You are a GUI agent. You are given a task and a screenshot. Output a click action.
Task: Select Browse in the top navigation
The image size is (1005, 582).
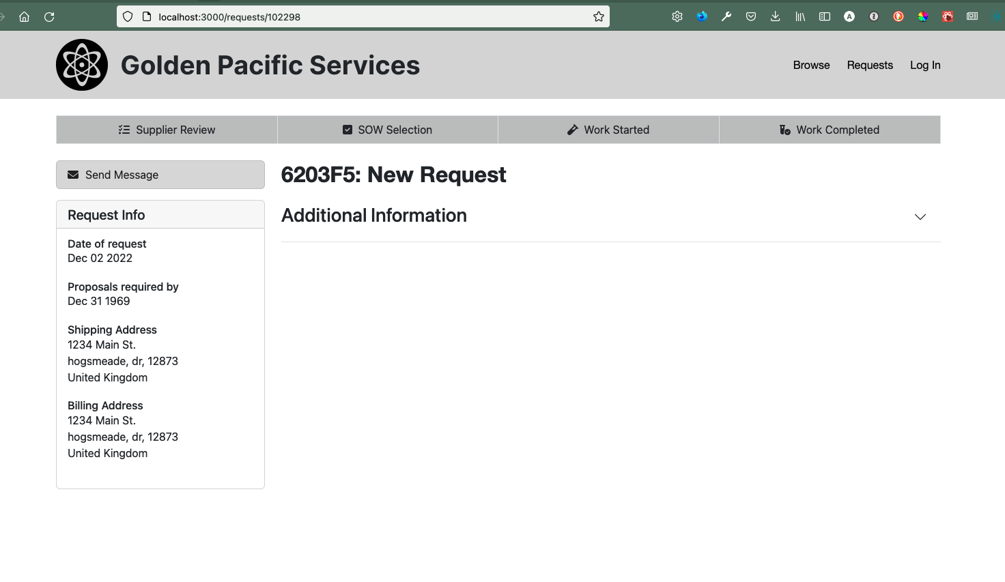tap(811, 65)
